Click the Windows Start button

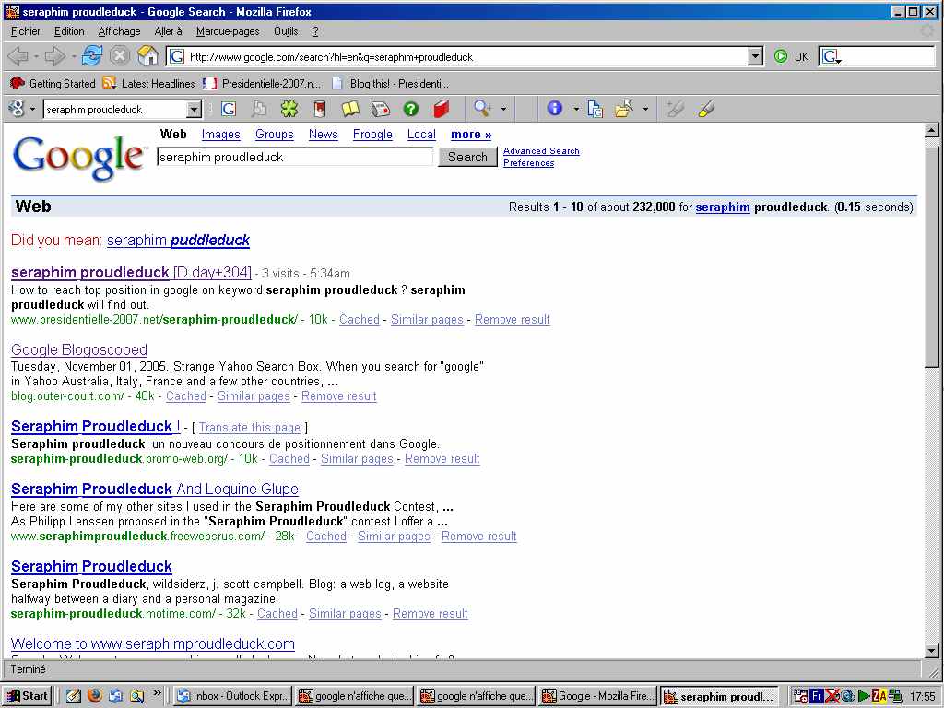pos(27,696)
